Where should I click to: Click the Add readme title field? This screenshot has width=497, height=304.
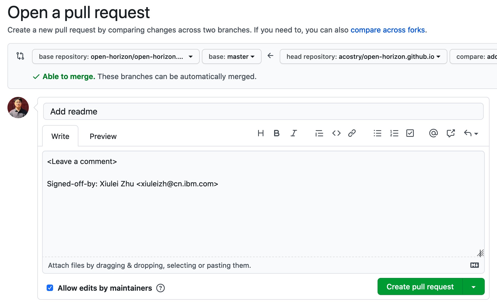pos(263,111)
